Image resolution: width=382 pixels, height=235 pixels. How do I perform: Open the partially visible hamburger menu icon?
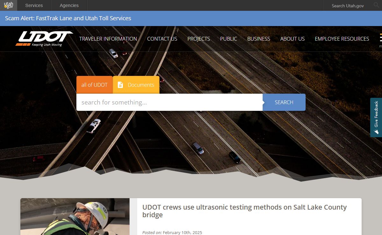[x=380, y=38]
